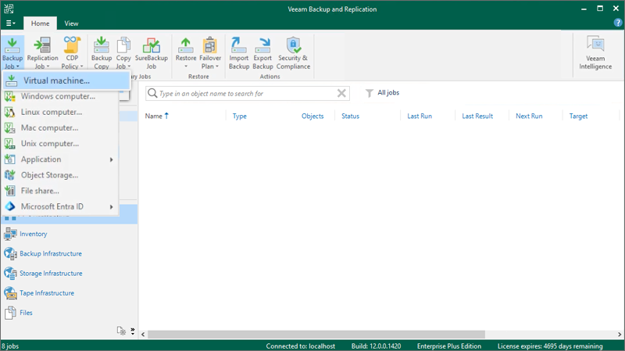This screenshot has height=351, width=625.
Task: Sort by the Objects column header
Action: point(312,116)
